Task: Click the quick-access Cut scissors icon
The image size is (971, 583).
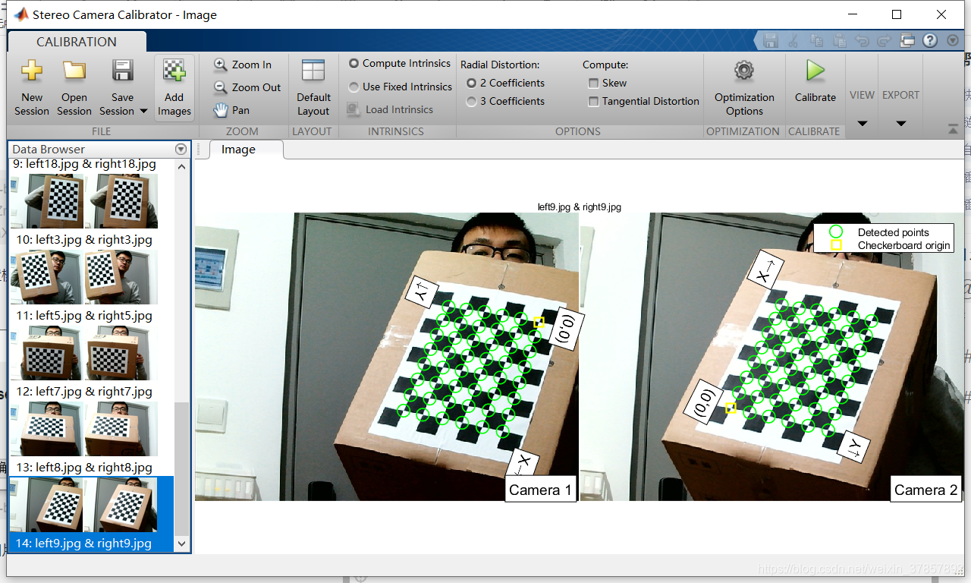Action: click(x=793, y=41)
